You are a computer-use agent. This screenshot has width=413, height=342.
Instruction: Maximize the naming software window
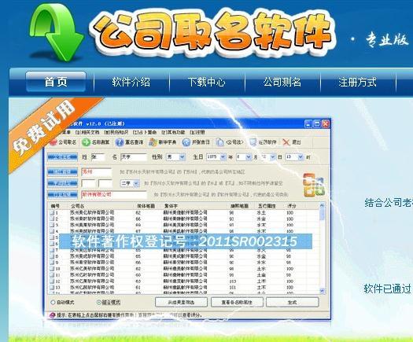point(317,123)
